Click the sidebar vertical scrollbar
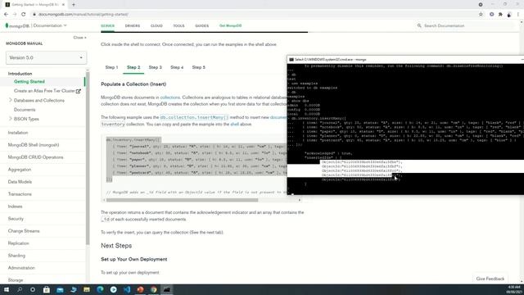Image resolution: width=524 pixels, height=295 pixels. coord(88,157)
